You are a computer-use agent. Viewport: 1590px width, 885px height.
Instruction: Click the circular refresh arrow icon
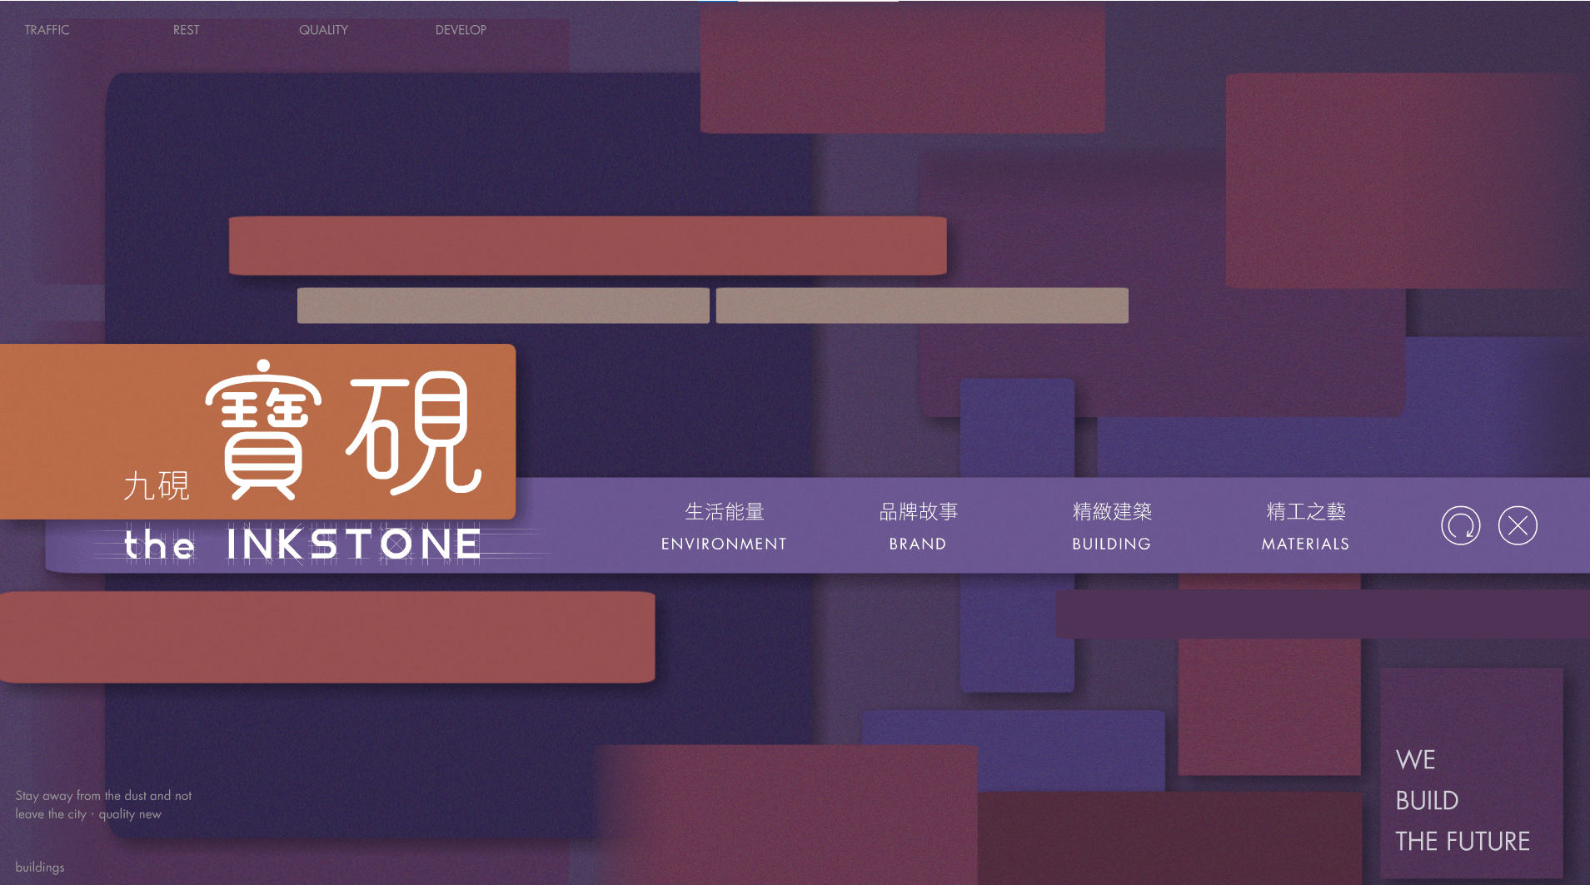click(x=1460, y=525)
